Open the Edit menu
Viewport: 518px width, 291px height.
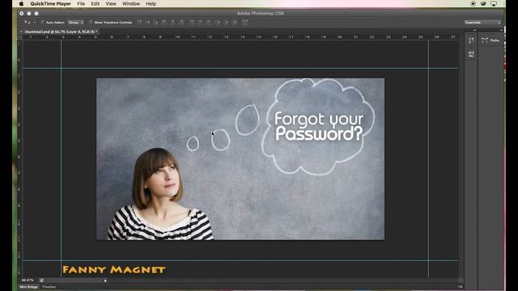pos(96,3)
